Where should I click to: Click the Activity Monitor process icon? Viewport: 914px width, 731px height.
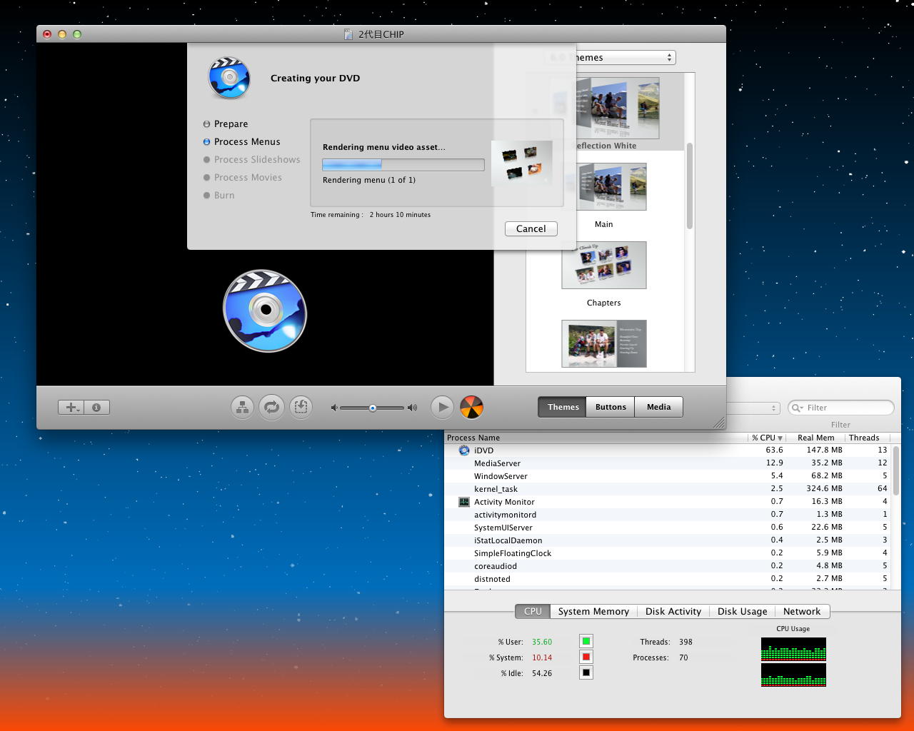click(464, 502)
